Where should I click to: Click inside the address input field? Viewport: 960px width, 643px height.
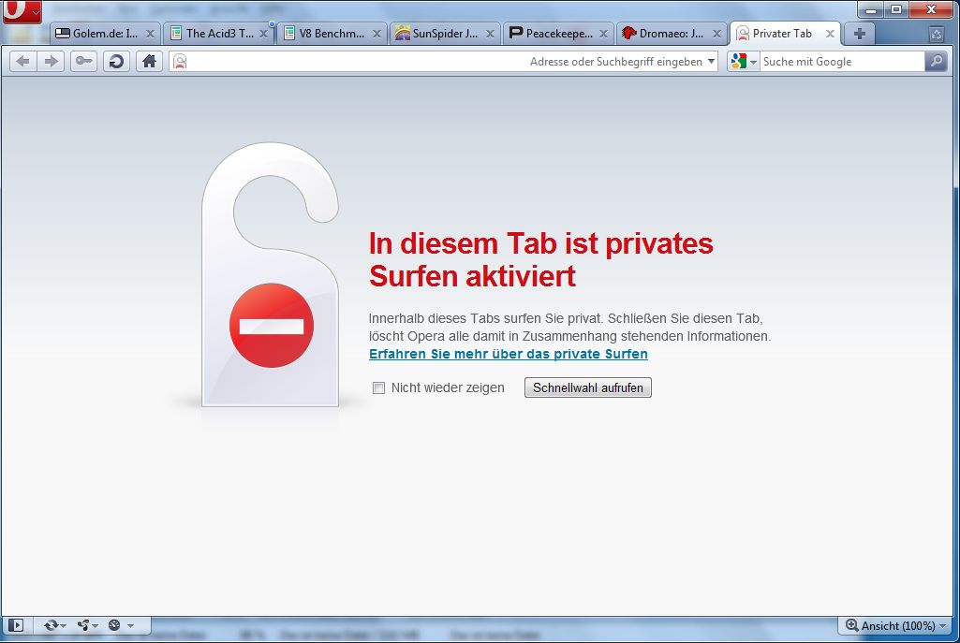[421, 61]
